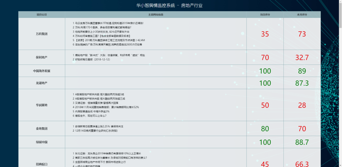Click 招商蛇口 daily score 45
The height and width of the screenshot is (167, 342).
click(x=265, y=164)
